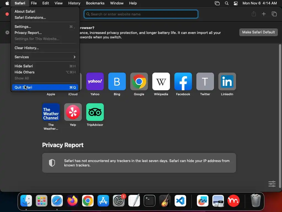
Task: Open the Apple menu
Action: pyautogui.click(x=7, y=3)
